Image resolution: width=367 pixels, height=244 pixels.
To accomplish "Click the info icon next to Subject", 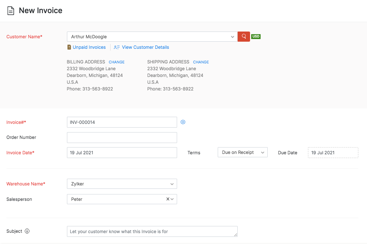I will 27,231.
